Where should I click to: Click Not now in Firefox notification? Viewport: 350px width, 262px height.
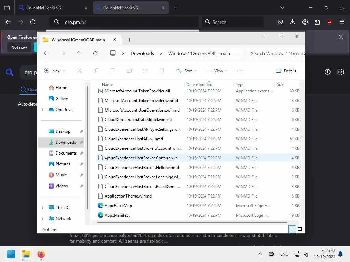[19, 47]
